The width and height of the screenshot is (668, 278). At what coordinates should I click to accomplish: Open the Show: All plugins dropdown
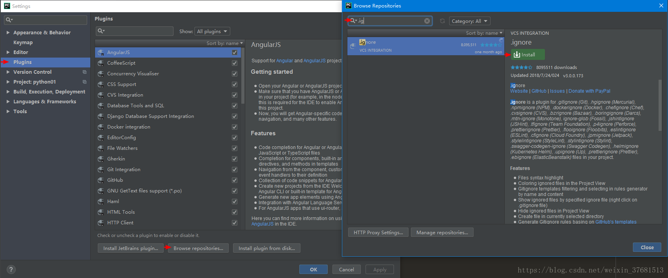pos(212,31)
